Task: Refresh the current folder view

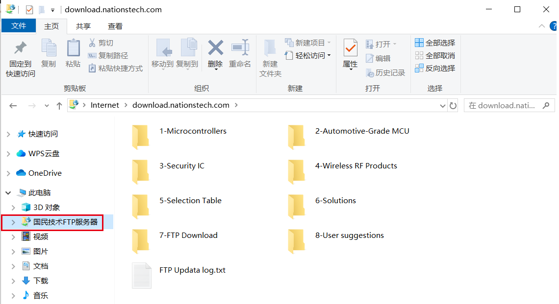Action: pos(453,105)
